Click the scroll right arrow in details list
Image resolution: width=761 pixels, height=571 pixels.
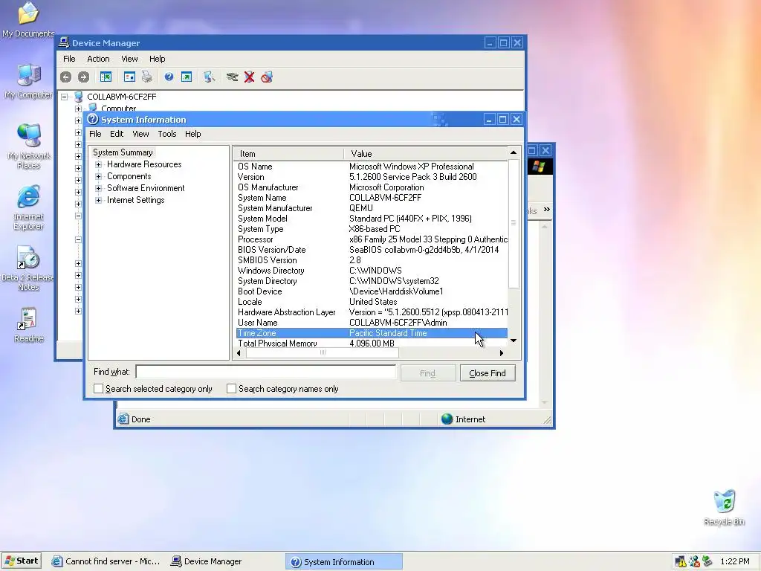pos(502,353)
